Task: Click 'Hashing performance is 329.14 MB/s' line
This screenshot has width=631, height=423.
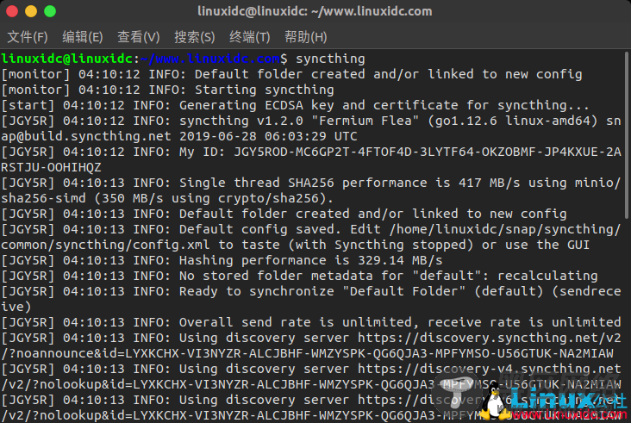Action: (x=222, y=260)
